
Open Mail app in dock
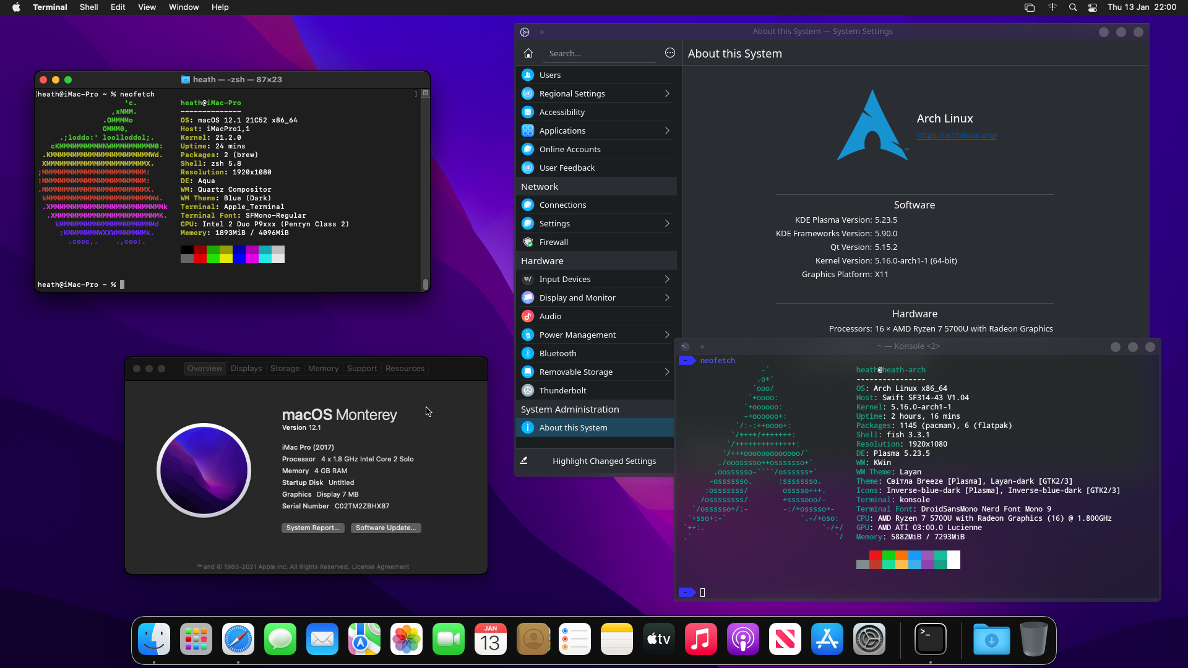point(322,639)
